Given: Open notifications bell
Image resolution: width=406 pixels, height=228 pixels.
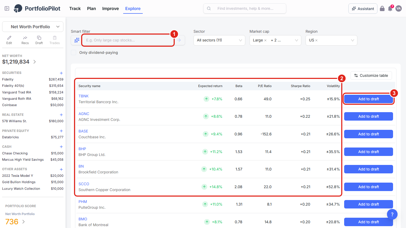Looking at the screenshot, I should (390, 8).
